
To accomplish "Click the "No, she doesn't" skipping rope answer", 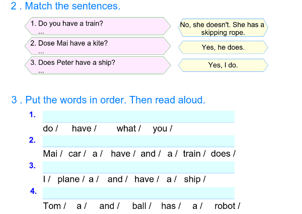I will coord(223,28).
